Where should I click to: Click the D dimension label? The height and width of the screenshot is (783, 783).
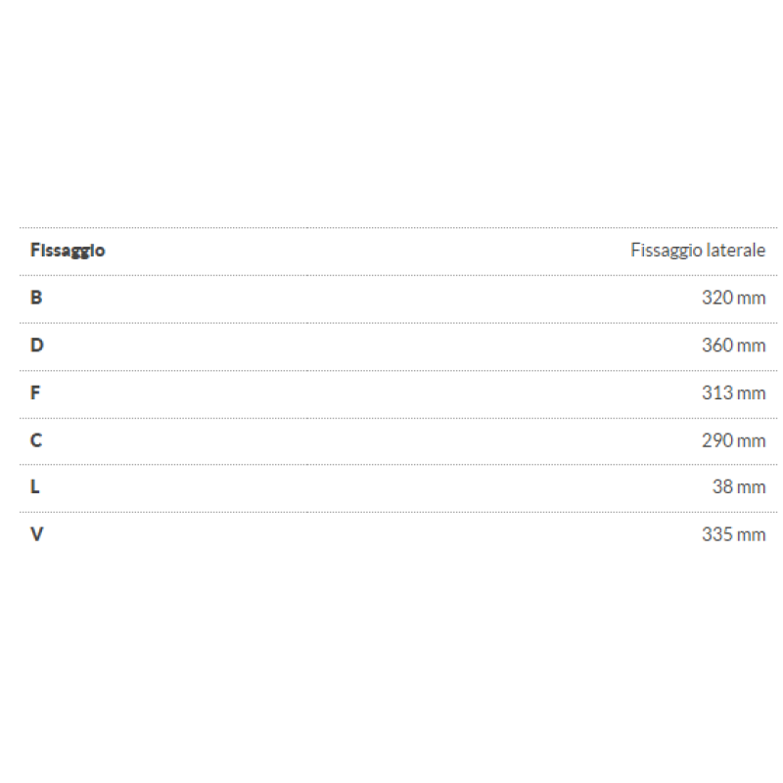[37, 345]
